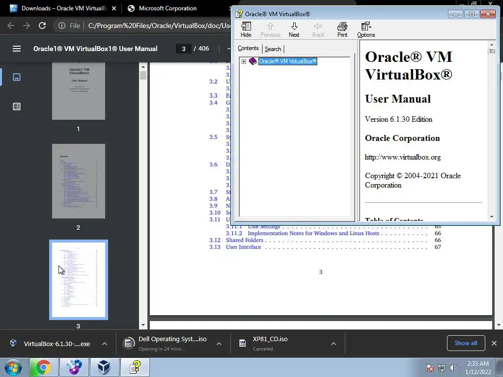Open the http://www.virtualbox.org link
Viewport: 503px width, 377px height.
pos(403,157)
